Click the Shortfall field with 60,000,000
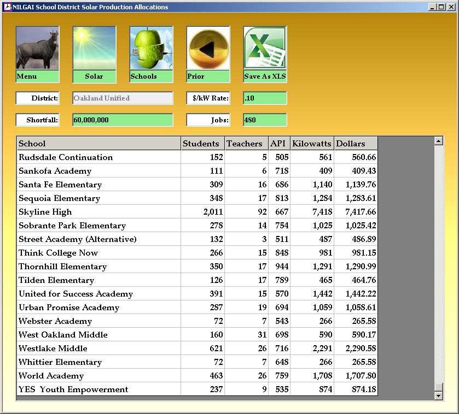Screen dimensions: 459x414 (x=123, y=120)
